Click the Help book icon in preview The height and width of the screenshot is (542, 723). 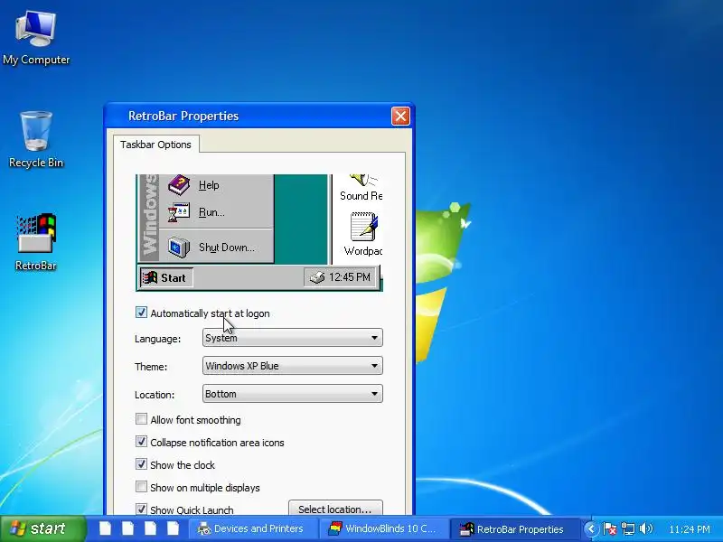coord(179,185)
